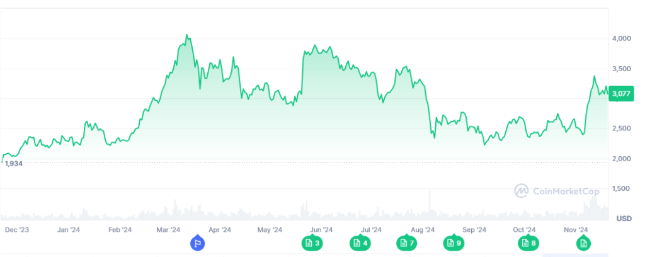Image resolution: width=645 pixels, height=257 pixels.
Task: Click the Aug '24 date label
Action: tap(423, 230)
